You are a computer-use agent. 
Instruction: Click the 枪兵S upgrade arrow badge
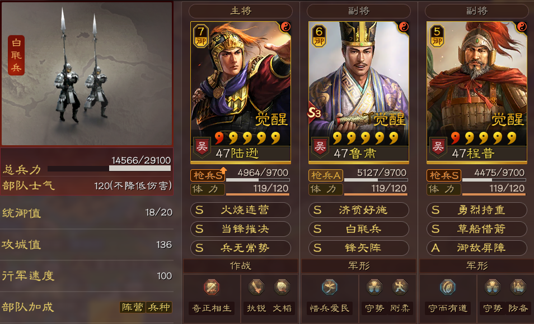(223, 170)
